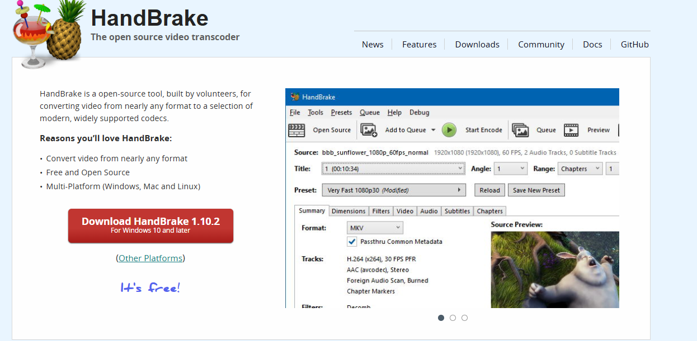Click the Source Preview bunny thumbnail
This screenshot has height=341, width=697.
point(555,270)
